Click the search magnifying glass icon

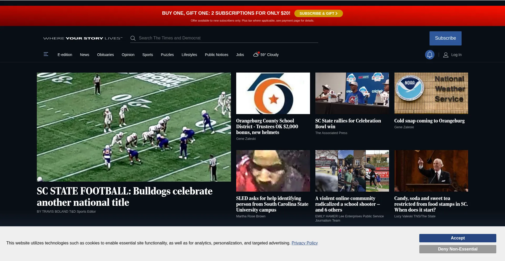133,38
